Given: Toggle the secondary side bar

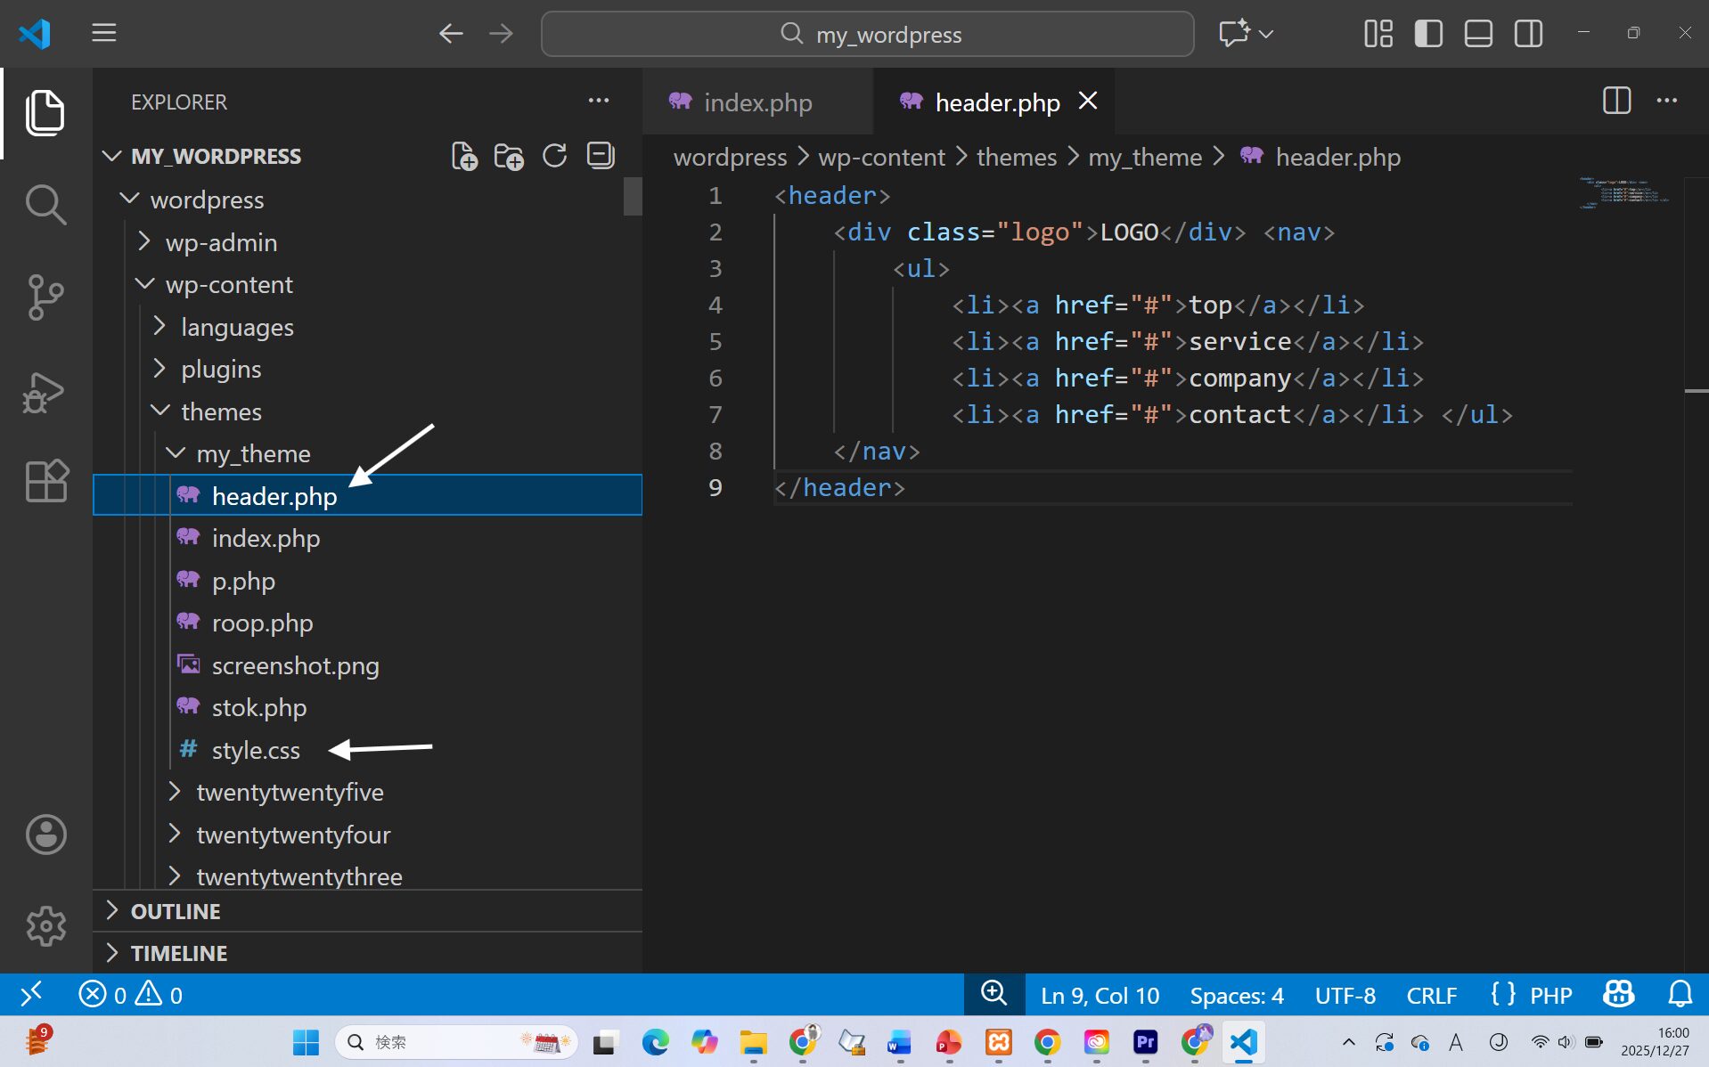Looking at the screenshot, I should point(1528,34).
